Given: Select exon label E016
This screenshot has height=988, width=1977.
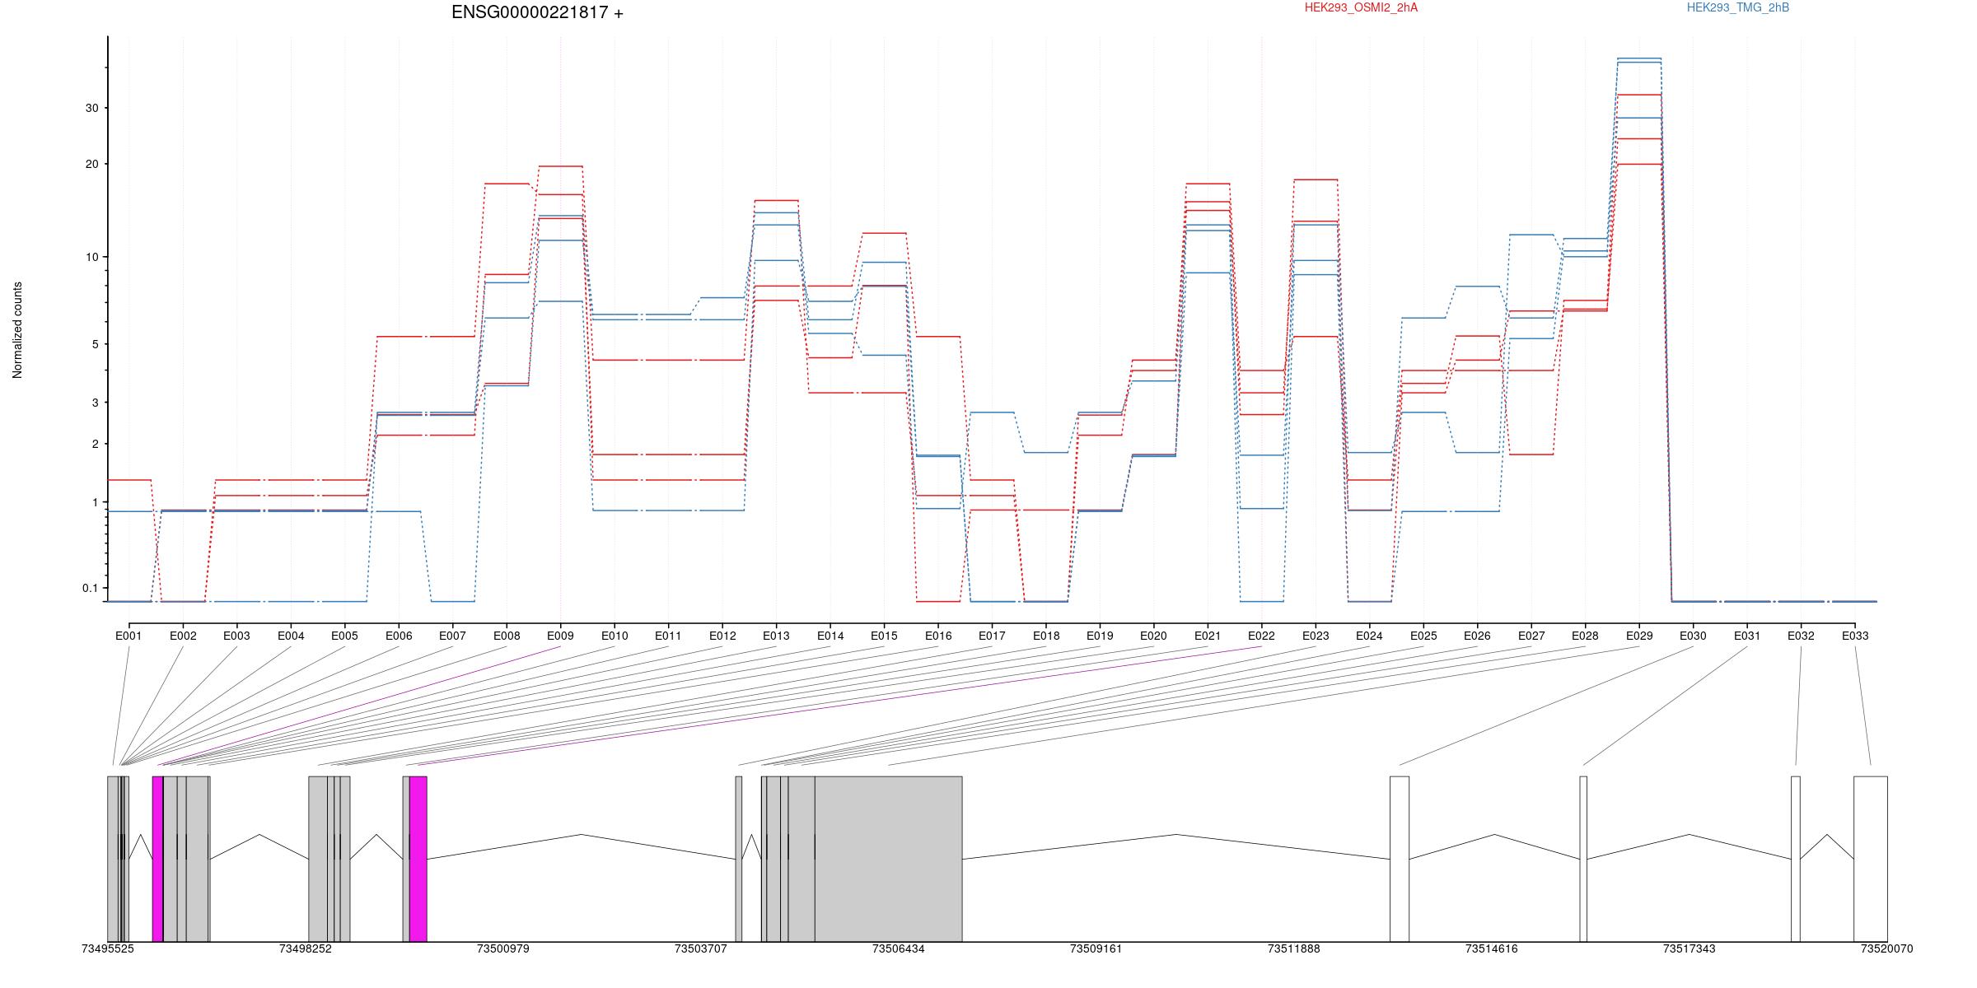Looking at the screenshot, I should 938,636.
